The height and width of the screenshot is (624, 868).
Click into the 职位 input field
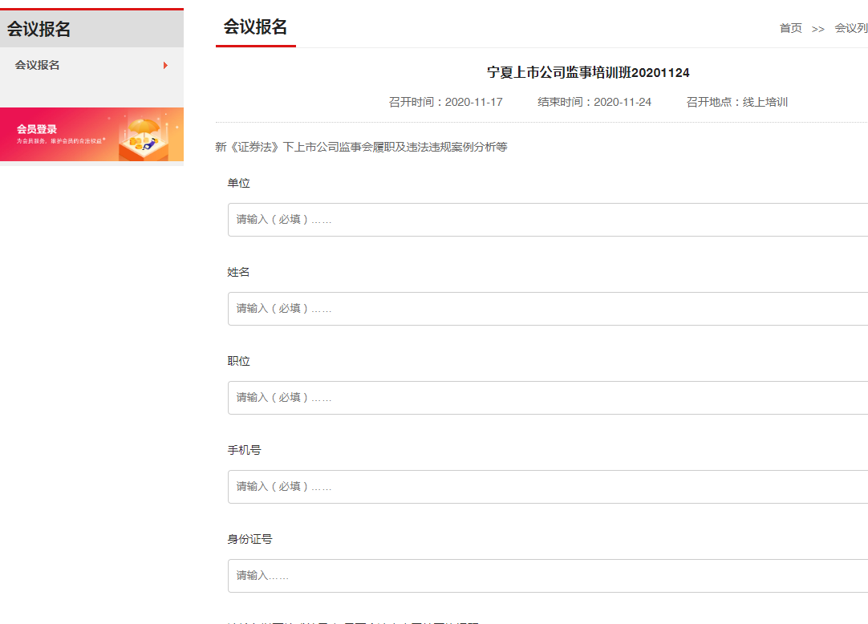(546, 398)
